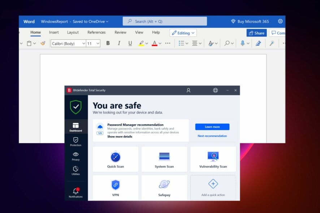This screenshot has height=213, width=320.
Task: Click the Share button in Word
Action: pos(256,33)
